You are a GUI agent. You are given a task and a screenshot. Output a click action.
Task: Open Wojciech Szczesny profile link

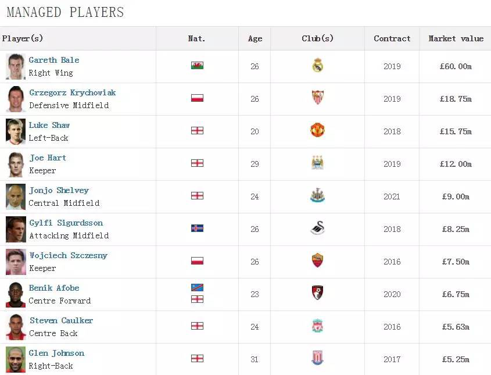[x=69, y=255]
